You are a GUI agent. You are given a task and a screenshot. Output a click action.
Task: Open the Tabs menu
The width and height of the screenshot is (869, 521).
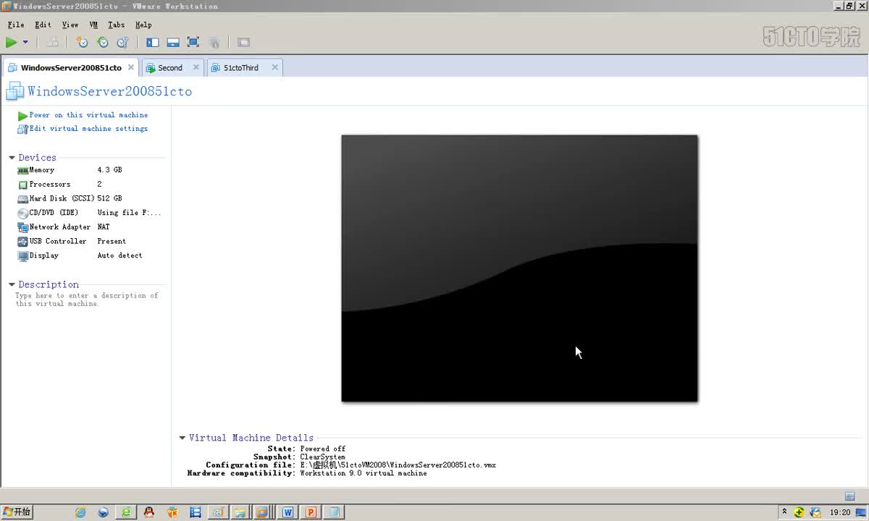[116, 25]
